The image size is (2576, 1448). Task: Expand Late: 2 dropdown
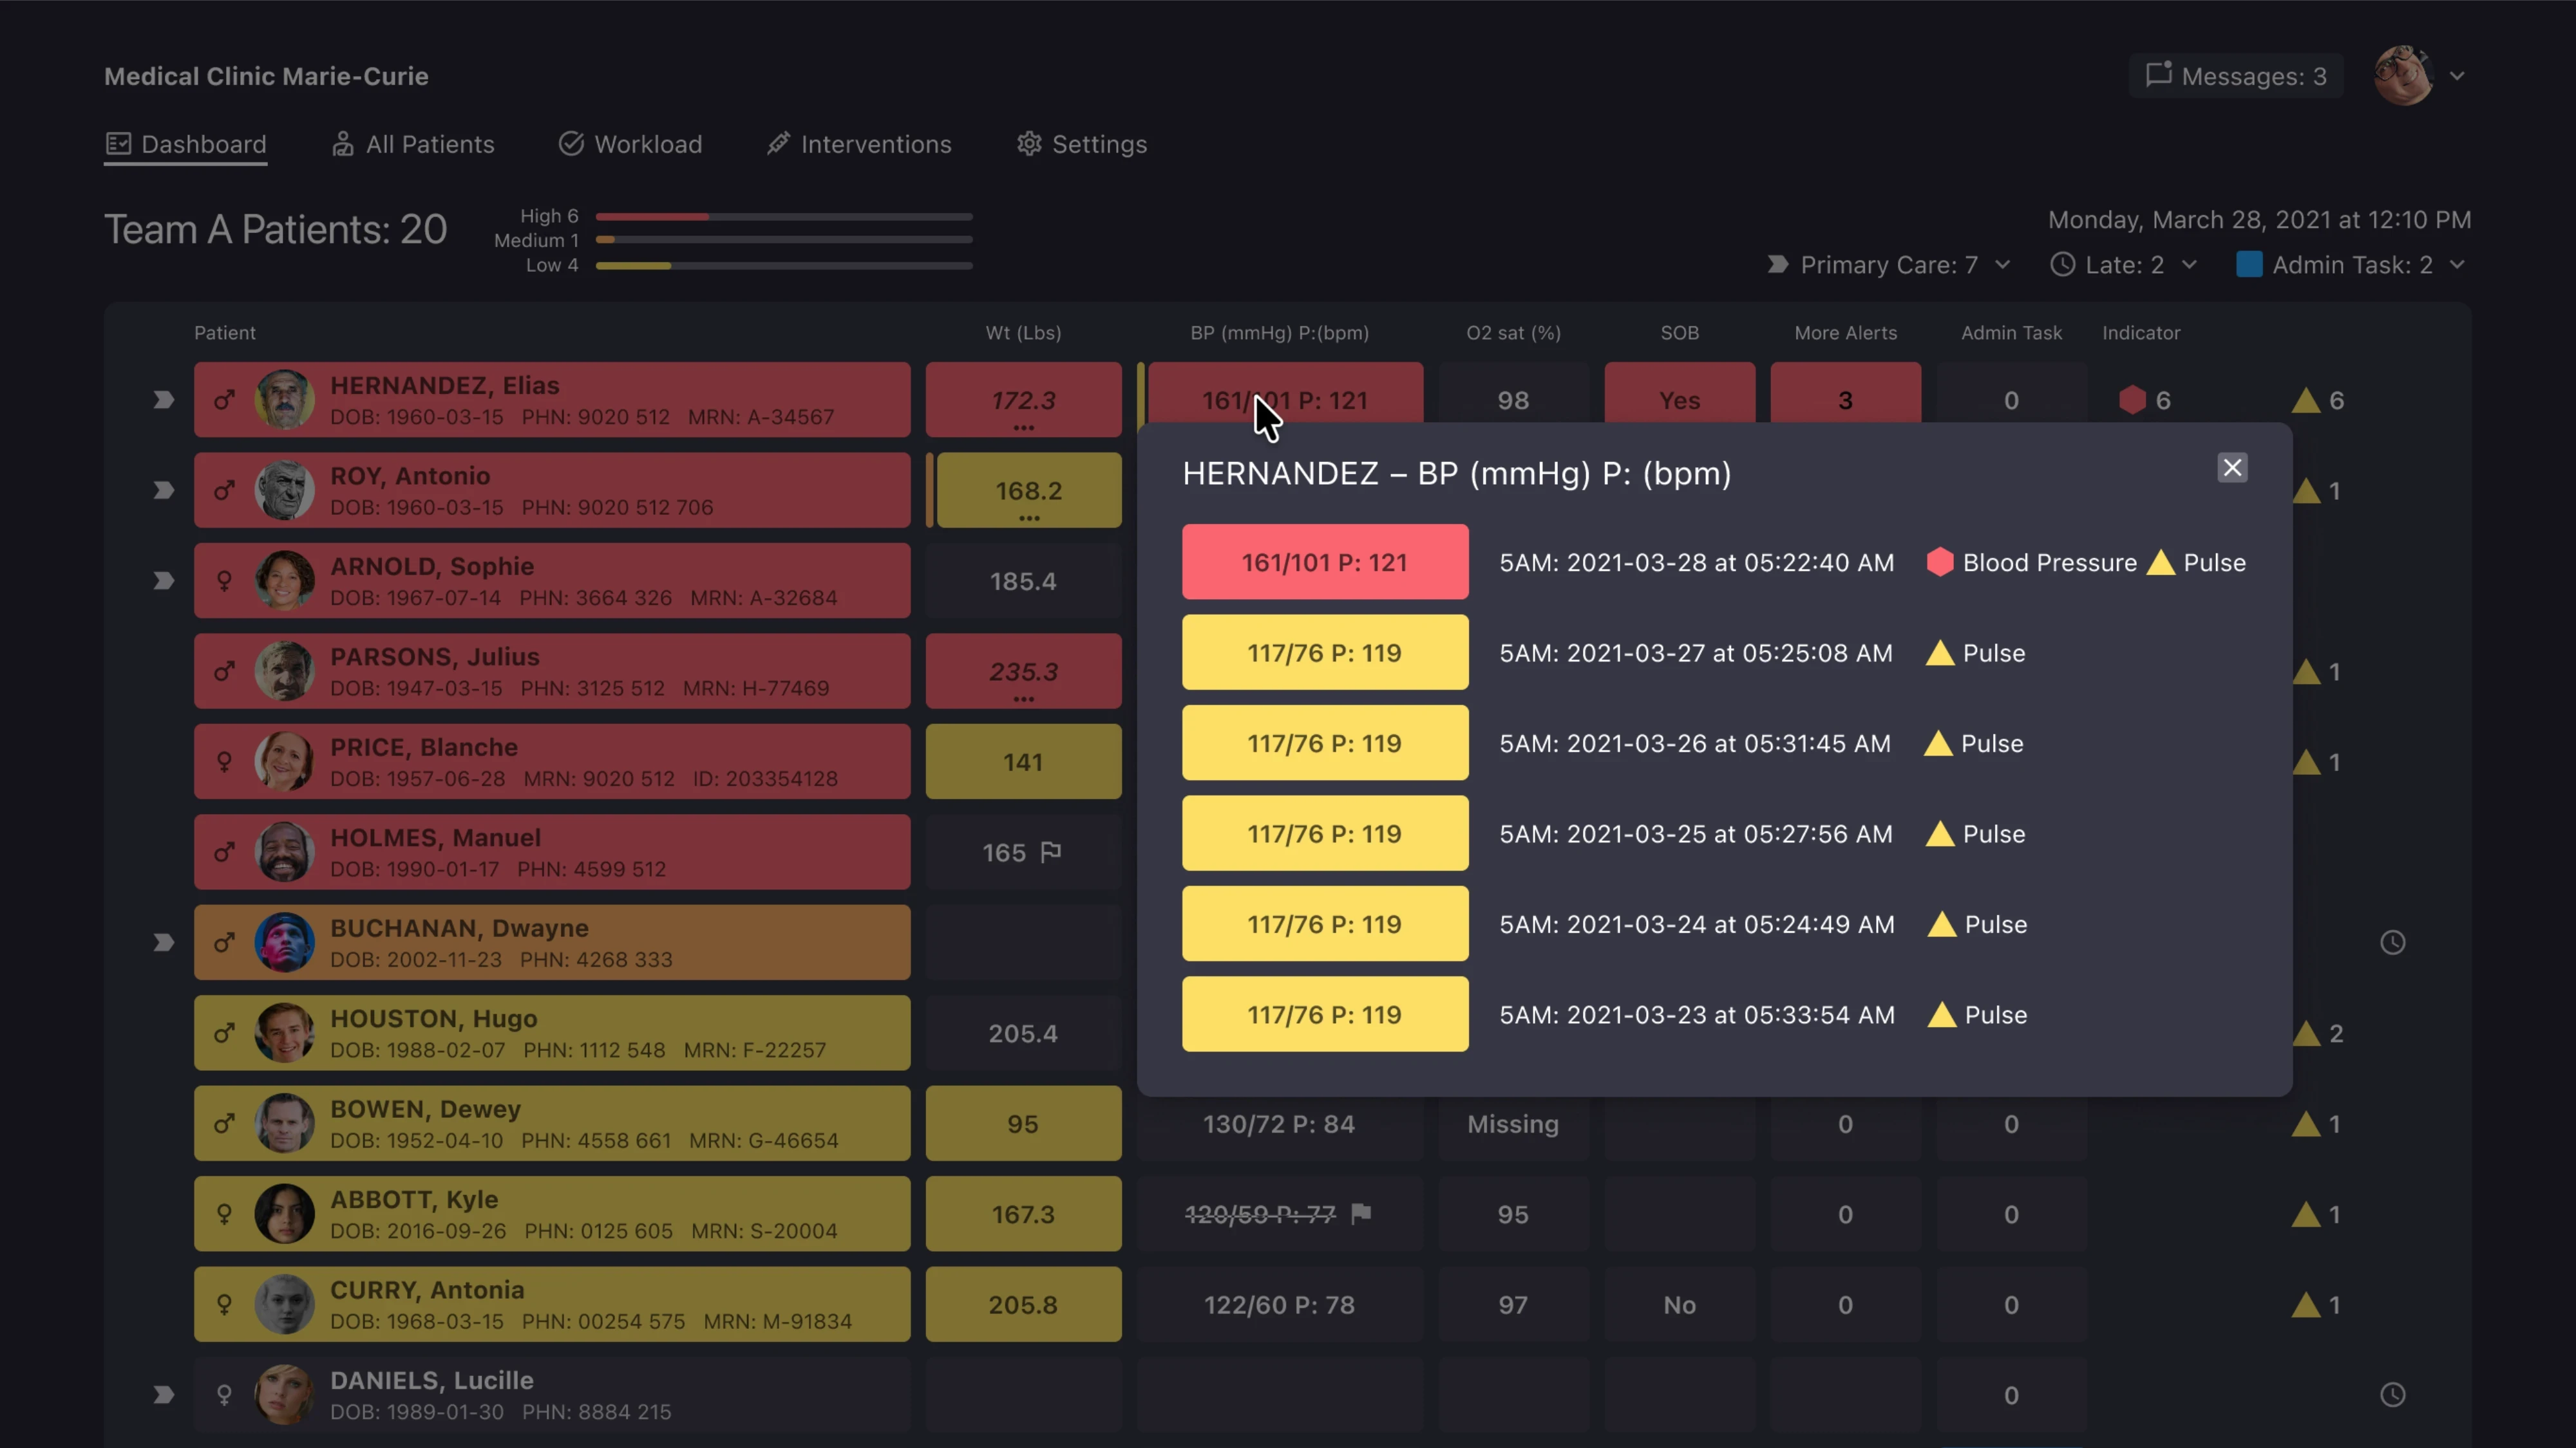pyautogui.click(x=2123, y=265)
